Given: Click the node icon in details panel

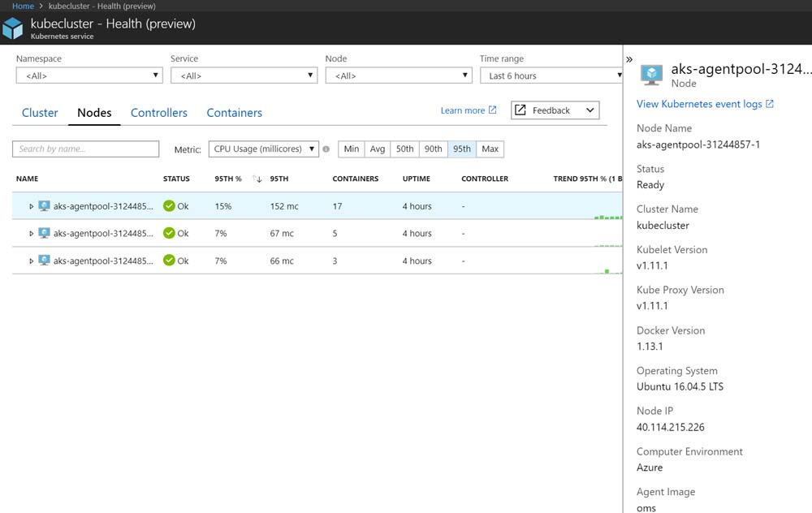Looking at the screenshot, I should [651, 75].
